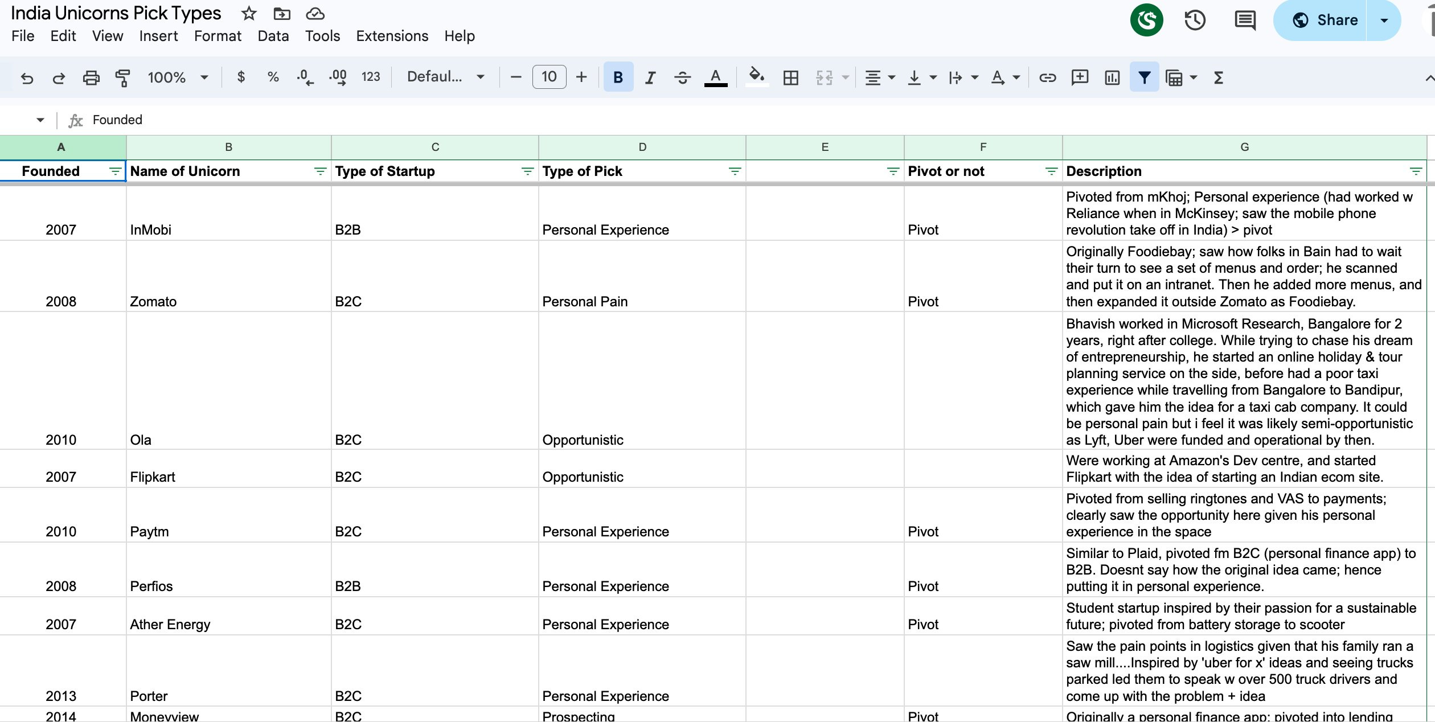The height and width of the screenshot is (722, 1435).
Task: Star the India Unicorns document
Action: [249, 13]
